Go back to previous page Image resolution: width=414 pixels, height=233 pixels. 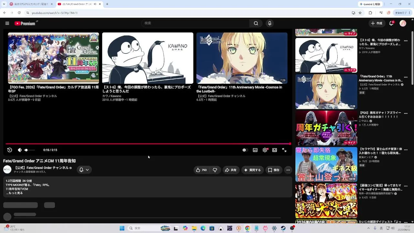(5, 13)
